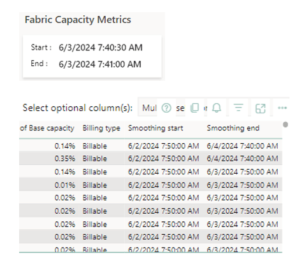The image size is (295, 259).
Task: Click the Start time 6/3/2024 7:40:30 AM
Action: (x=101, y=48)
